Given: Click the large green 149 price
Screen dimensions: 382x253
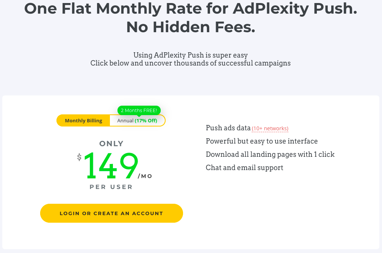Looking at the screenshot, I should click(111, 166).
